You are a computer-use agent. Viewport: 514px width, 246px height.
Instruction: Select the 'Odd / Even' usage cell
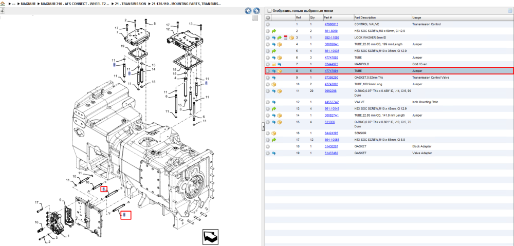419,64
